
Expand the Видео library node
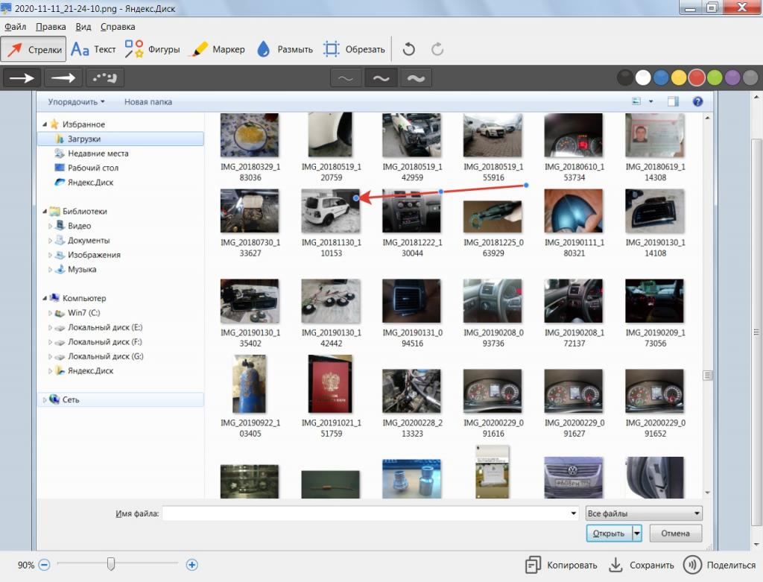click(50, 226)
